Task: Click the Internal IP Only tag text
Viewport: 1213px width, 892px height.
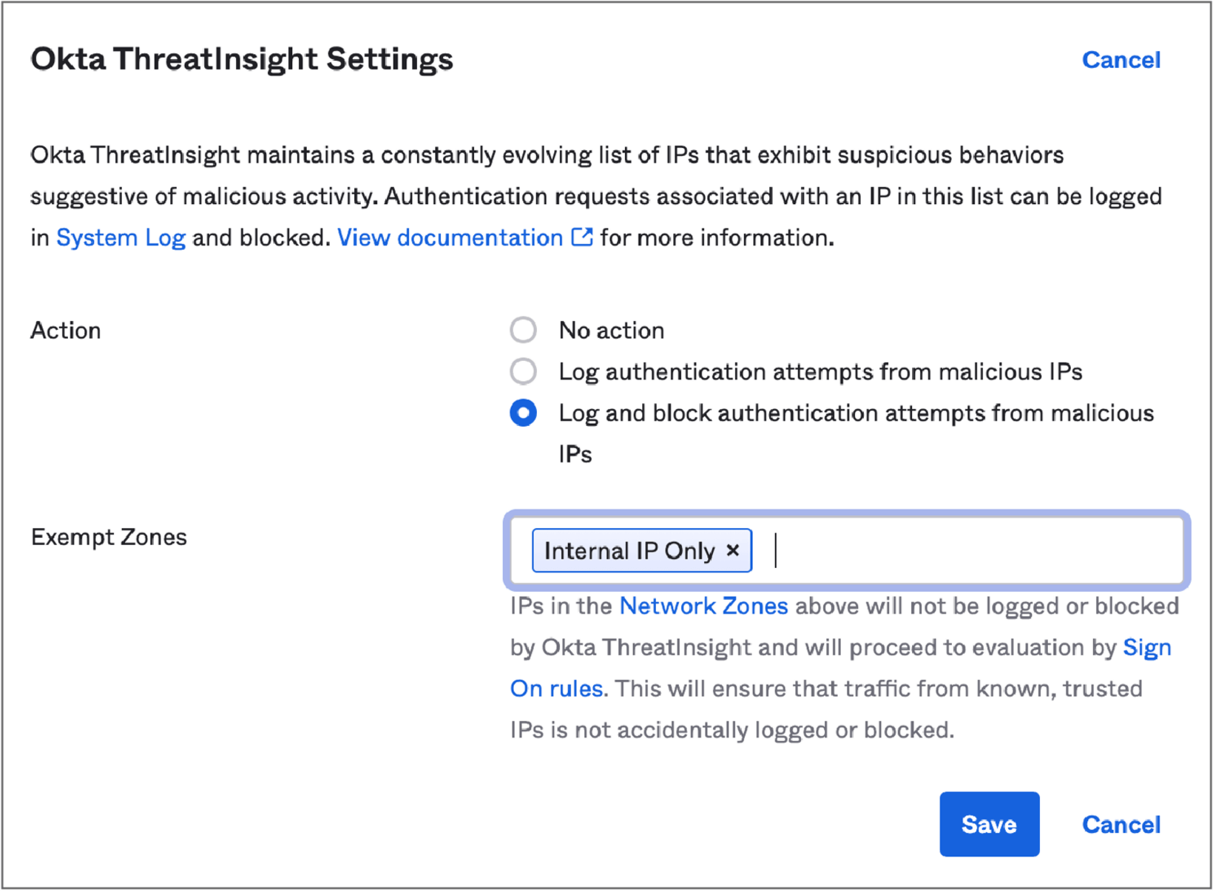Action: [x=629, y=551]
